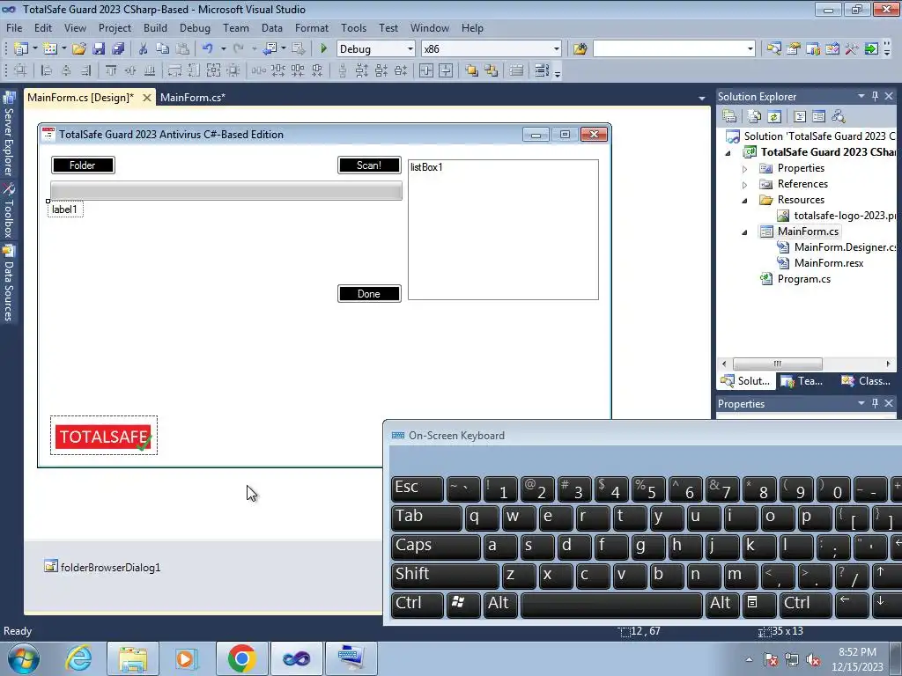Collapse the TotalSafe Guard project node
902x676 pixels.
tap(728, 153)
